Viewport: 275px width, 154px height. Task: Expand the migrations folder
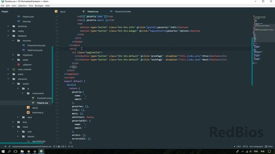(13, 55)
